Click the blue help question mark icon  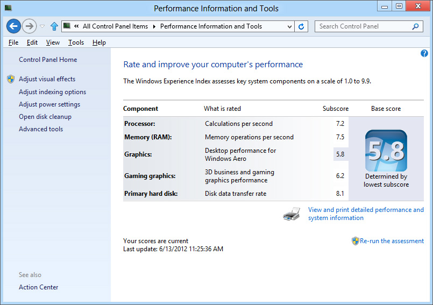(x=424, y=53)
